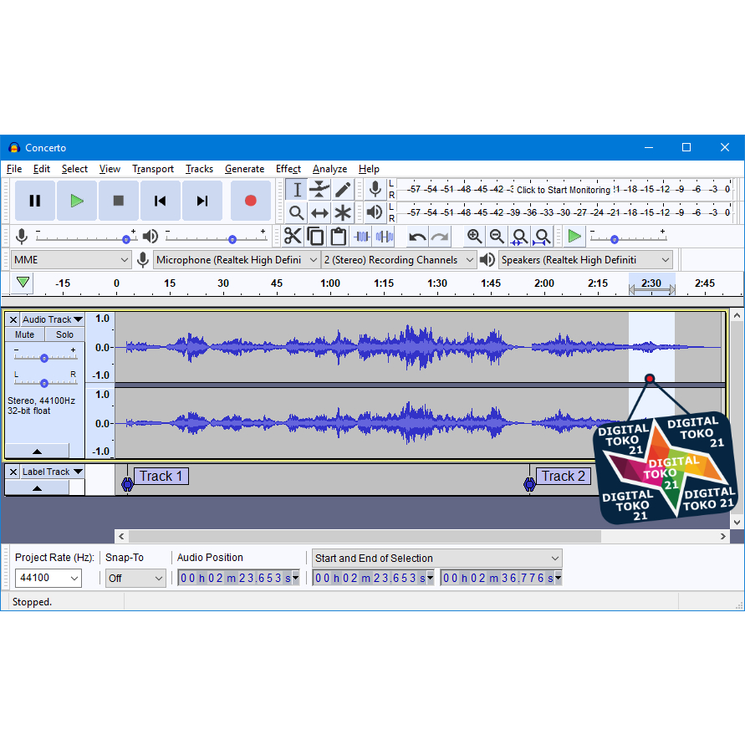Open the Generate menu
This screenshot has width=745, height=745.
[x=244, y=169]
